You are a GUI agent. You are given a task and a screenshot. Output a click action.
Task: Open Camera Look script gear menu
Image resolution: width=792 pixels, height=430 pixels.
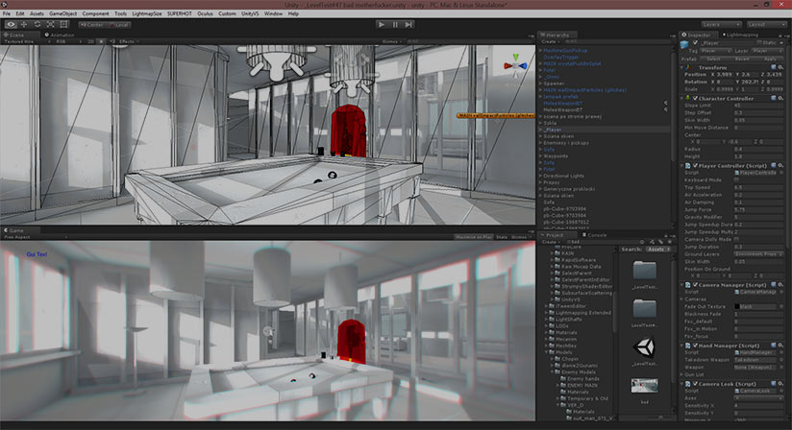coord(780,384)
